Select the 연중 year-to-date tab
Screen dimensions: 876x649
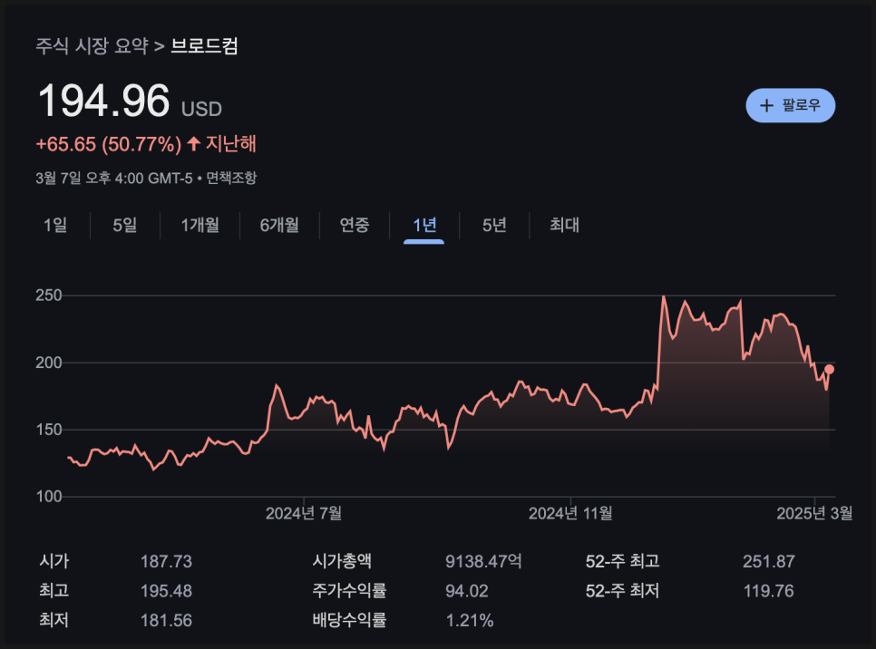pyautogui.click(x=355, y=225)
